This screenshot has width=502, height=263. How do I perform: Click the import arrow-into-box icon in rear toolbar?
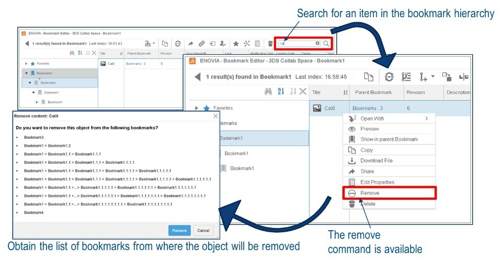point(212,43)
